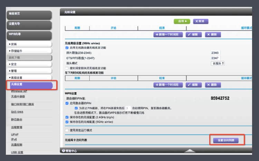Viewport: 259px width, 161px height.
Task: Select 无线设置 wireless settings in sidebar
Action: 31,85
